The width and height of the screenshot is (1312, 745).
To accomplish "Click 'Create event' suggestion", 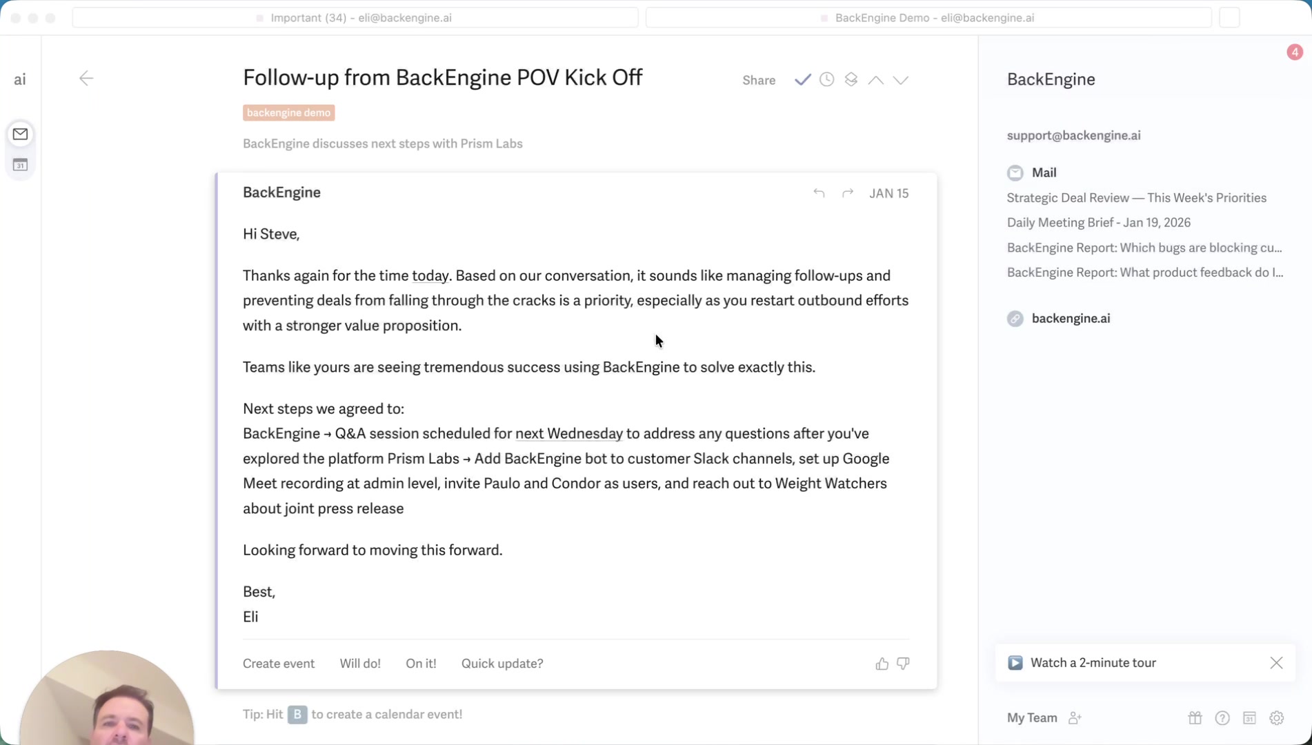I will point(279,664).
